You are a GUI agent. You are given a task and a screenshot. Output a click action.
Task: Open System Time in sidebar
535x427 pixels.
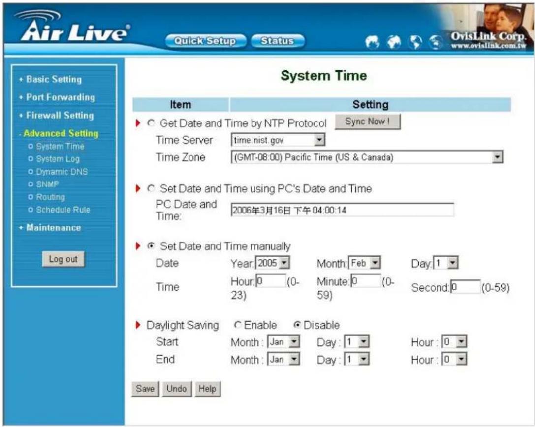tap(60, 146)
